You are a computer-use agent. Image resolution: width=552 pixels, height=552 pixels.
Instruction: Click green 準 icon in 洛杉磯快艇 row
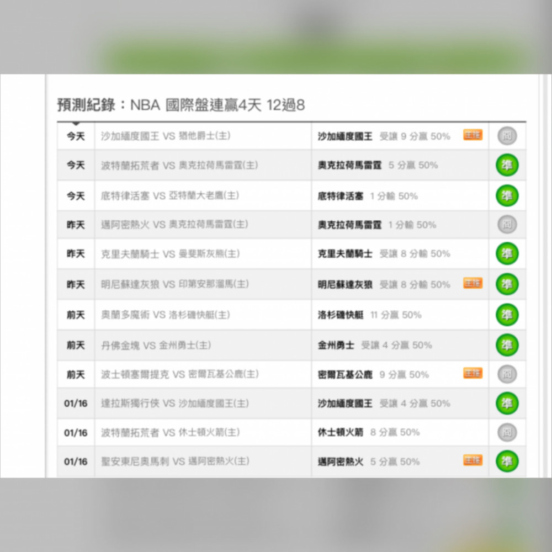[507, 315]
